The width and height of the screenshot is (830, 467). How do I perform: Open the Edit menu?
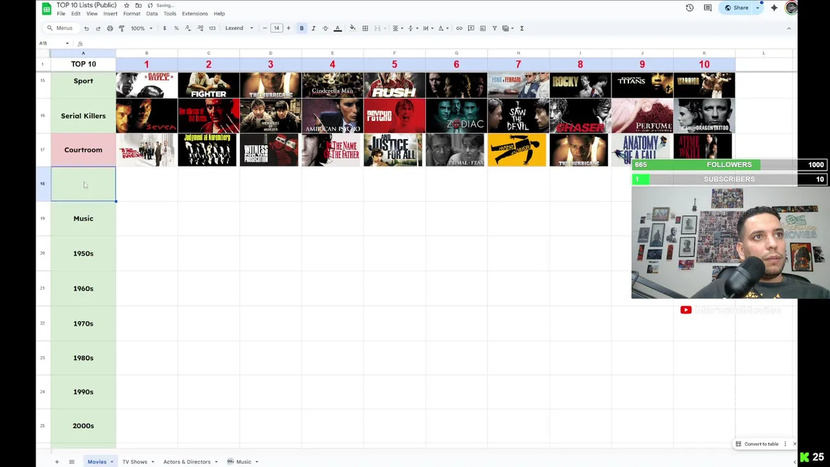point(76,14)
